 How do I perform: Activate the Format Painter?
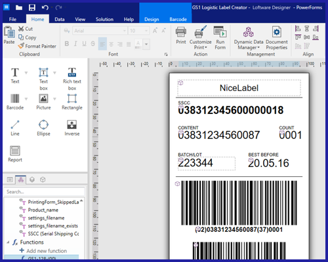click(37, 46)
